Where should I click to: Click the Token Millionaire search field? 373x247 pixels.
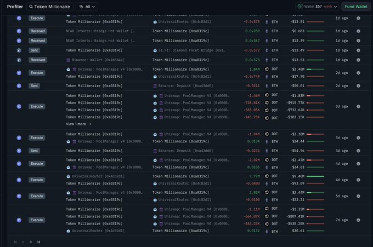click(x=50, y=7)
